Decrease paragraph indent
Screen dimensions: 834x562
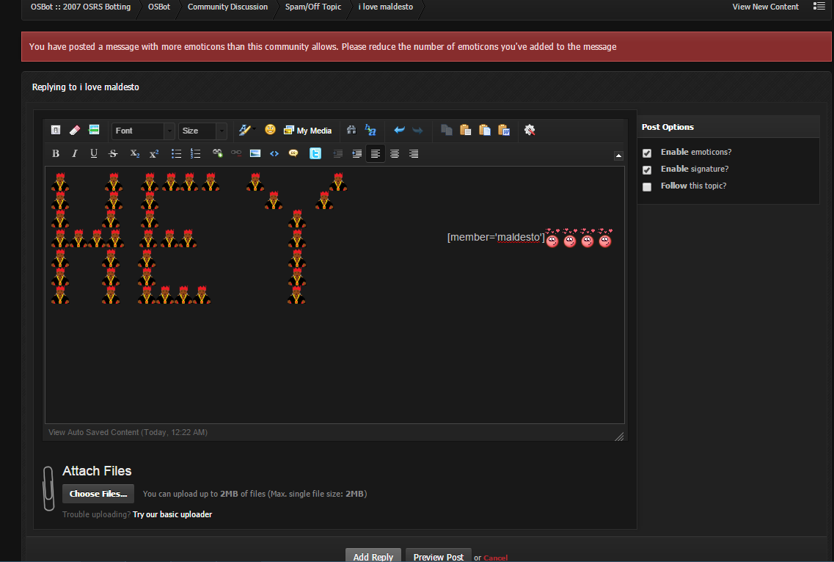[337, 154]
